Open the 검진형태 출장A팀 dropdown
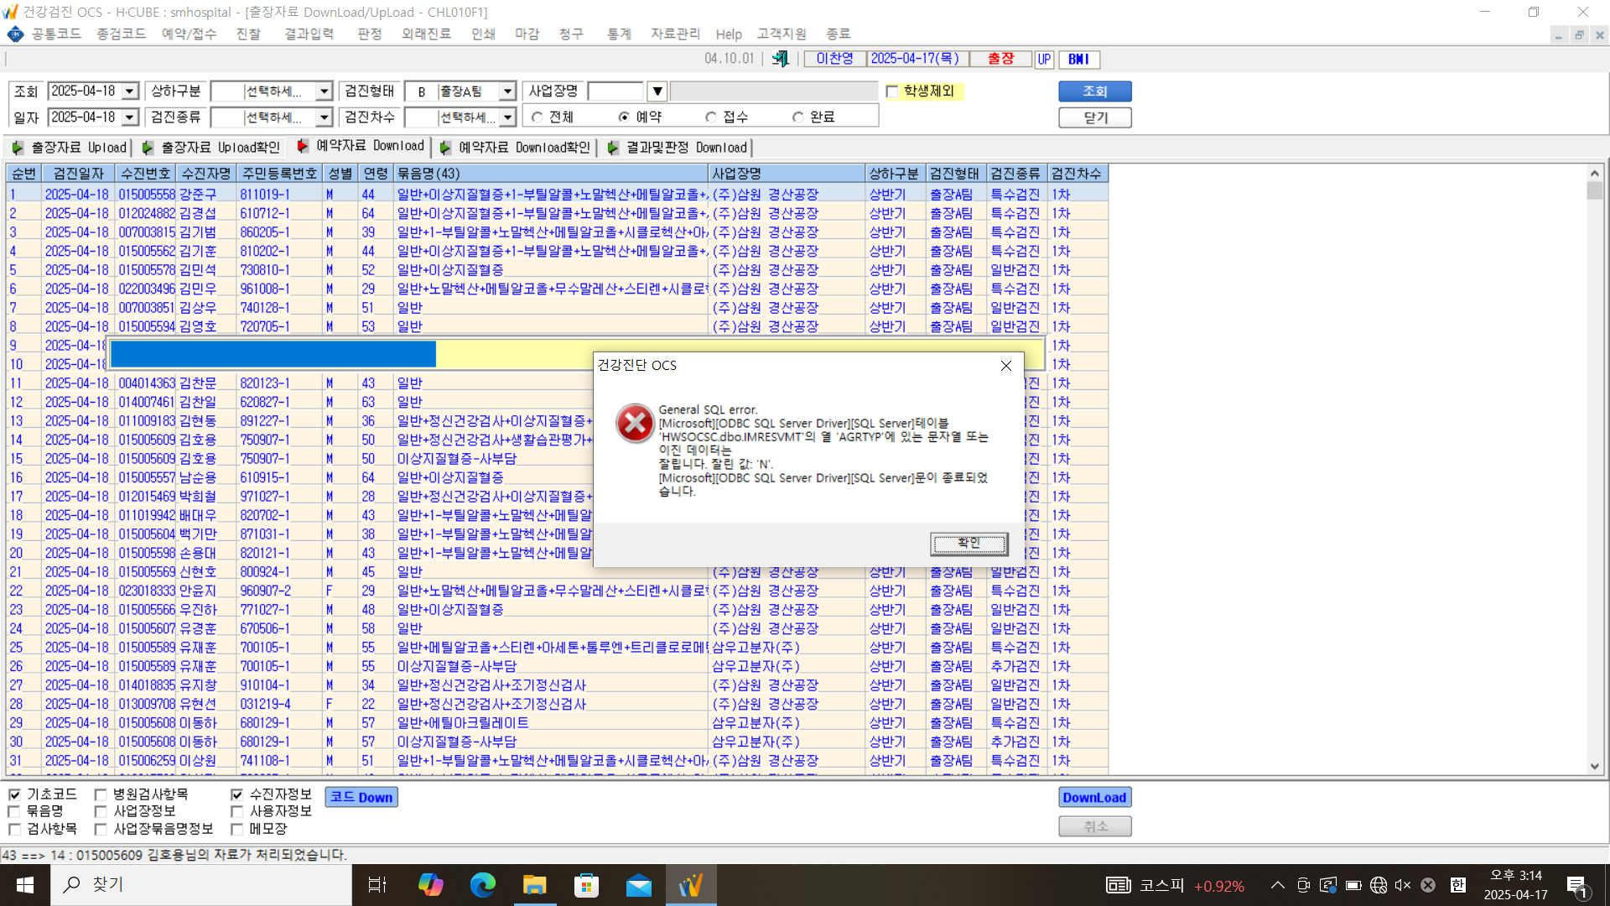The width and height of the screenshot is (1610, 906). click(x=507, y=91)
